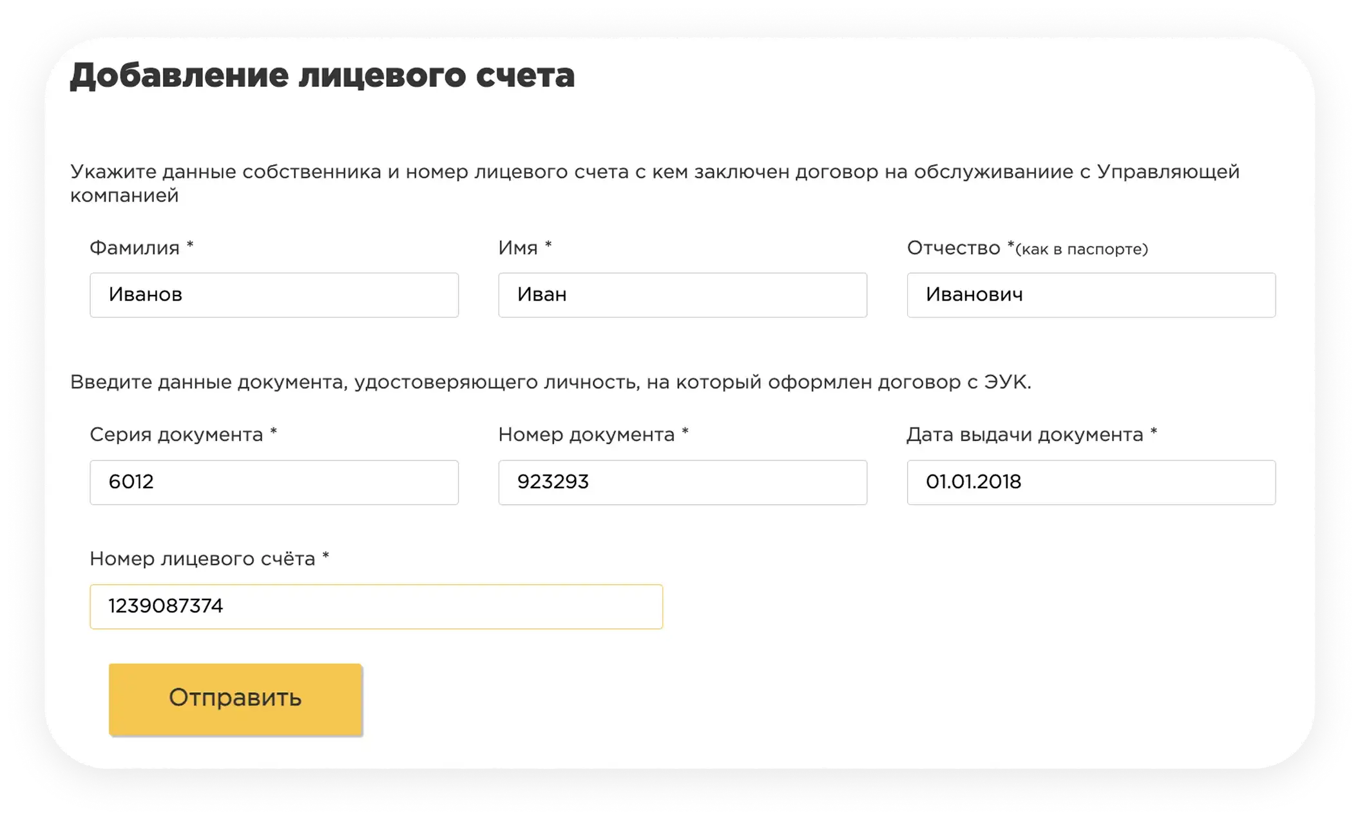Image resolution: width=1360 pixels, height=821 pixels.
Task: Click the asterisk next to Фамилия
Action: tap(189, 243)
